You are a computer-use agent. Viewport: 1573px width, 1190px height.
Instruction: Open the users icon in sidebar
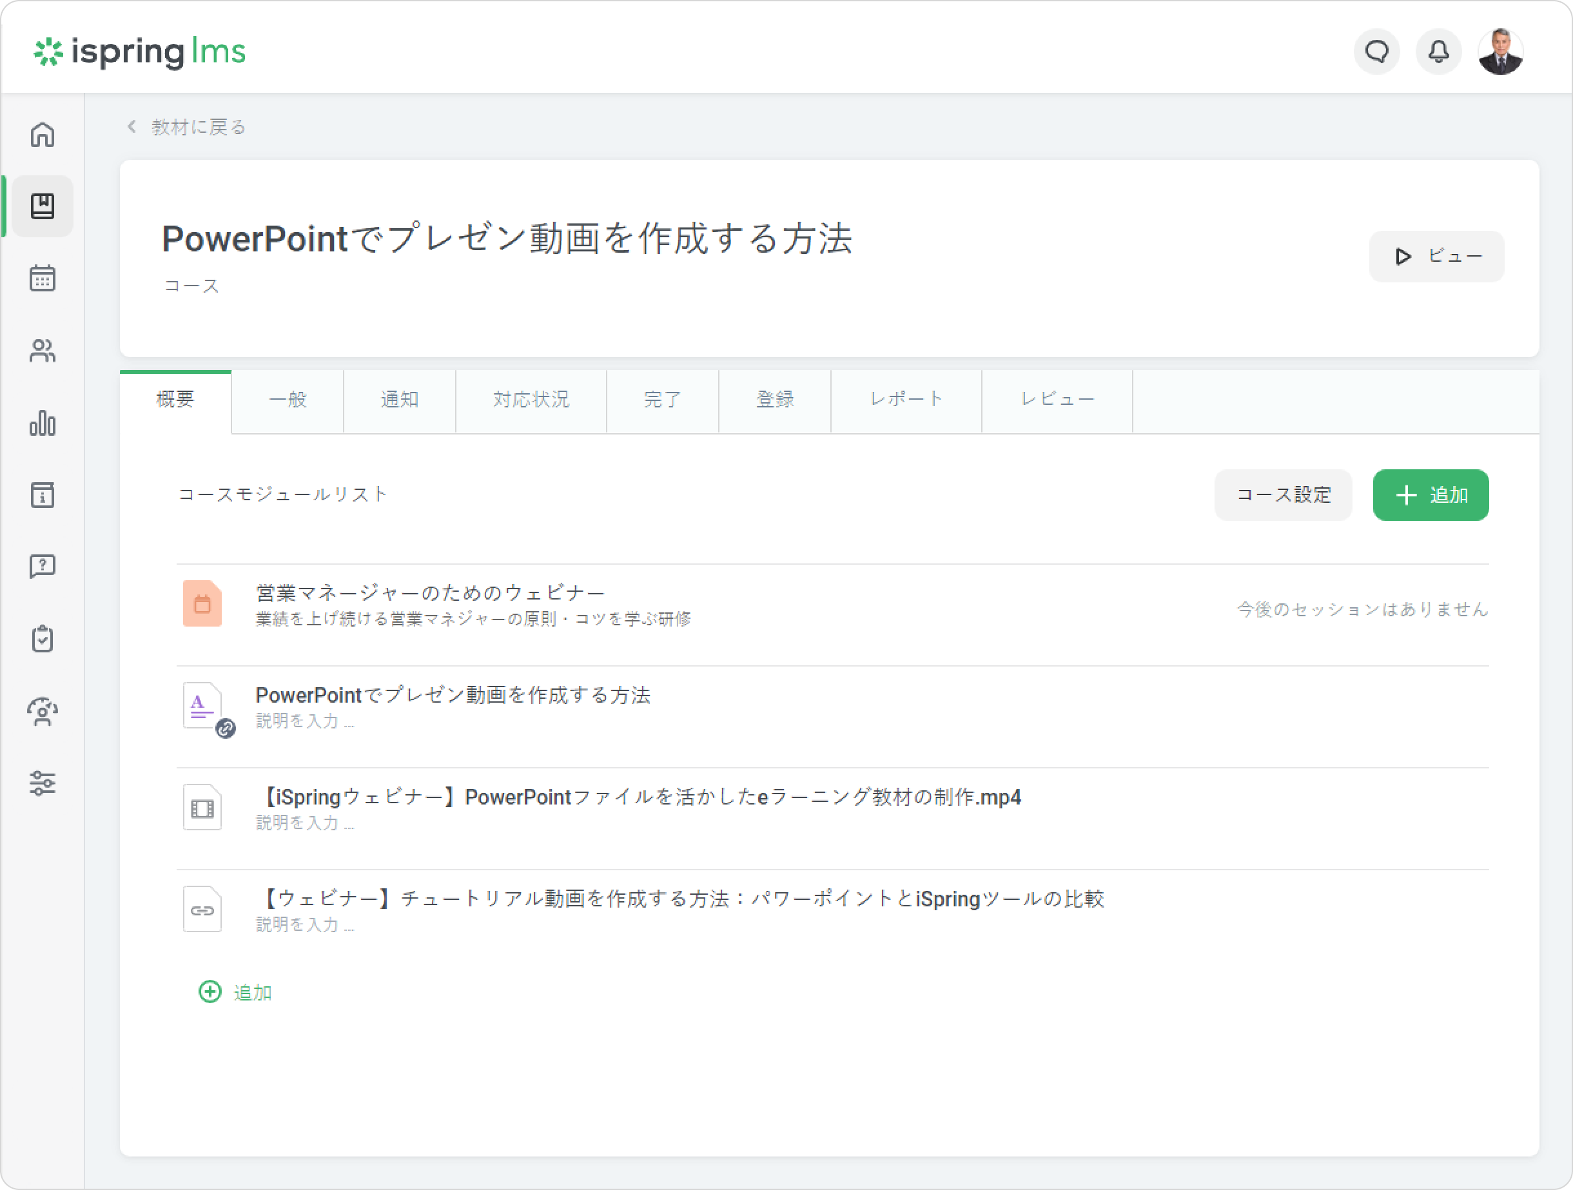tap(43, 351)
